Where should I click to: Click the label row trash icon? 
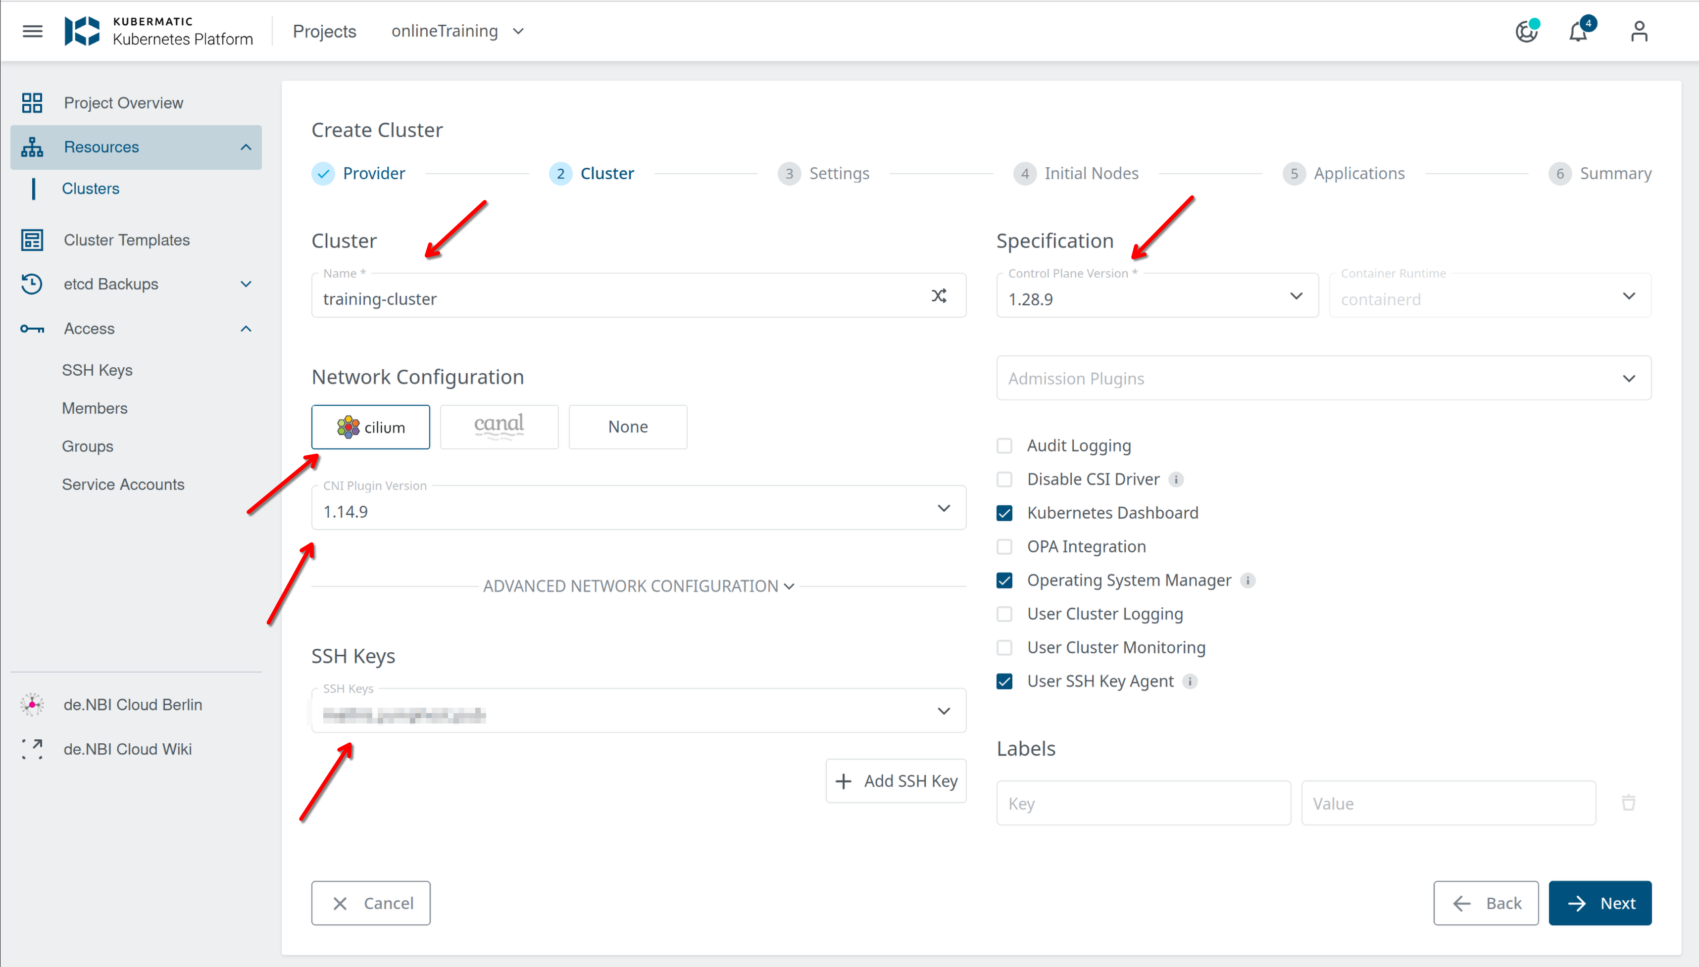[x=1629, y=803]
